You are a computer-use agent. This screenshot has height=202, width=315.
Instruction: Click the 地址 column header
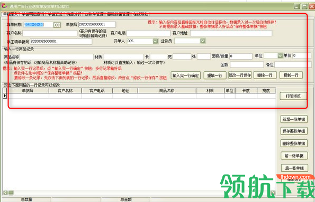point(125,91)
